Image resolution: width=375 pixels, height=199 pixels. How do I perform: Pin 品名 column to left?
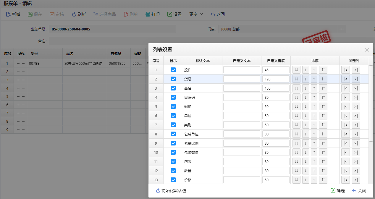(345, 88)
